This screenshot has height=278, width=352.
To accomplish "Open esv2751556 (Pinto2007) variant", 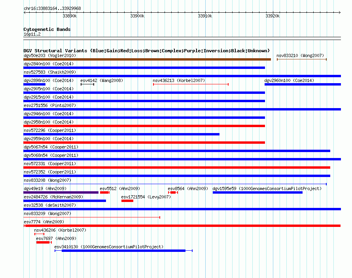I will (x=182, y=109).
